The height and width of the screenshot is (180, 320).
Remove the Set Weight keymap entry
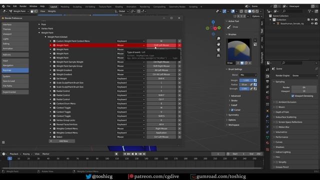(x=179, y=78)
